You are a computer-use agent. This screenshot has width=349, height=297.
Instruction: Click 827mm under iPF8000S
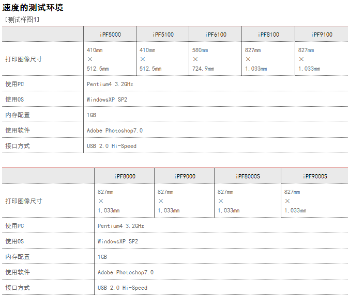225,192
